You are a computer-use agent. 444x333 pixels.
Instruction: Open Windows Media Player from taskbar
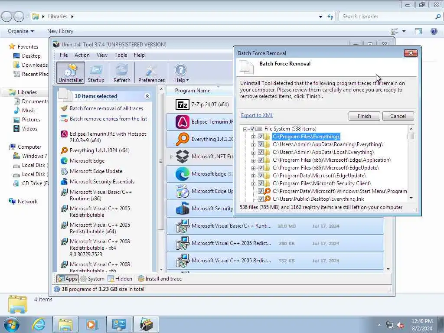[91, 324]
